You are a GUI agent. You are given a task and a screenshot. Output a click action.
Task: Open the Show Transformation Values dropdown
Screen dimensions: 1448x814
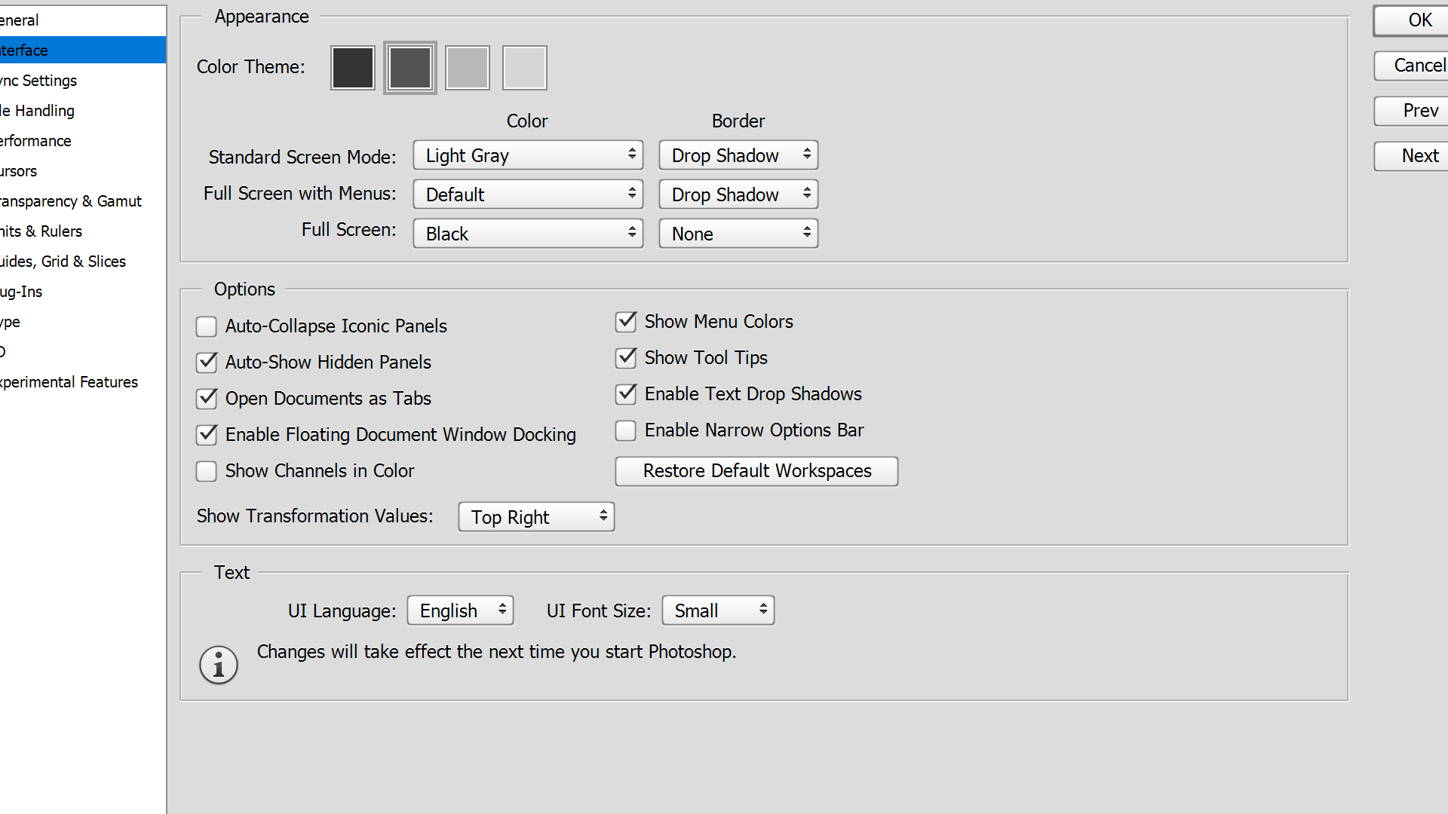coord(535,516)
